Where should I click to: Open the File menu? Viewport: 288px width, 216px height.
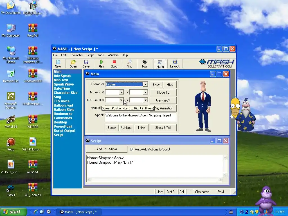[x=55, y=55]
